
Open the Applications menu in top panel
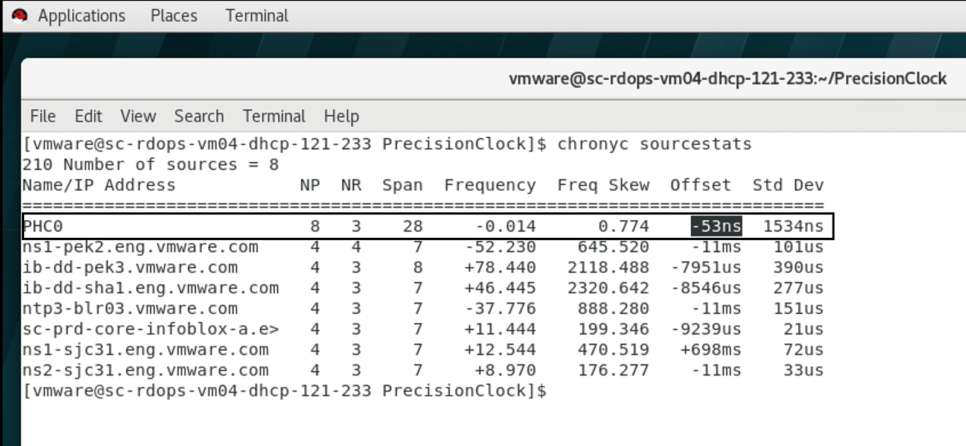(82, 16)
